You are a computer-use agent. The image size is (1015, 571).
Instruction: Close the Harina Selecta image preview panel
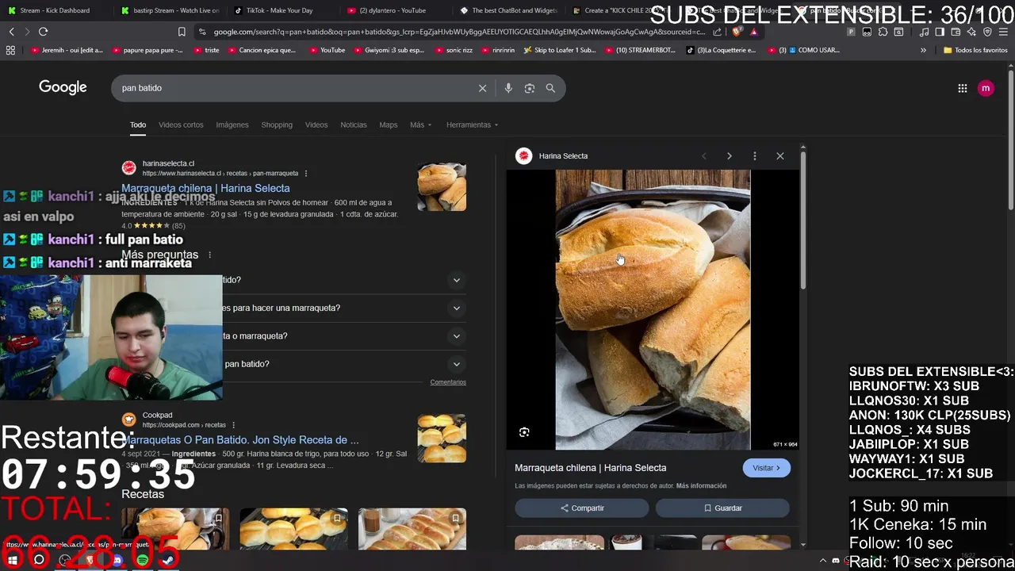click(x=780, y=156)
